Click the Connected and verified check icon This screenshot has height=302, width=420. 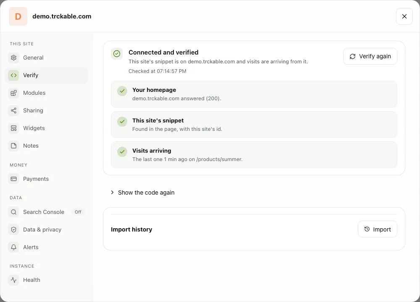(x=117, y=54)
